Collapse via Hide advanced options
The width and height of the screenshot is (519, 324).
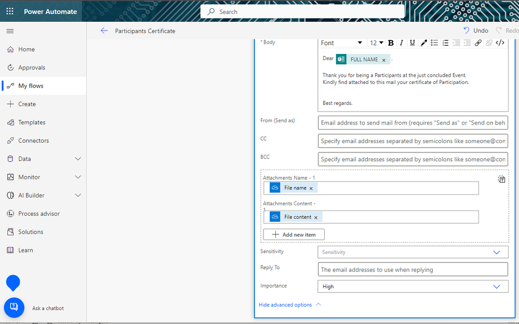click(x=289, y=304)
